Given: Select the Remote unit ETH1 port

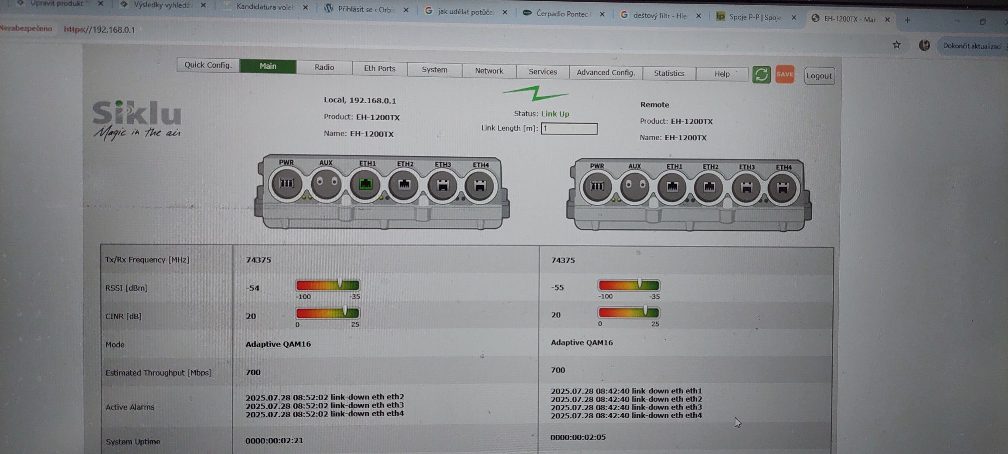Looking at the screenshot, I should [672, 187].
